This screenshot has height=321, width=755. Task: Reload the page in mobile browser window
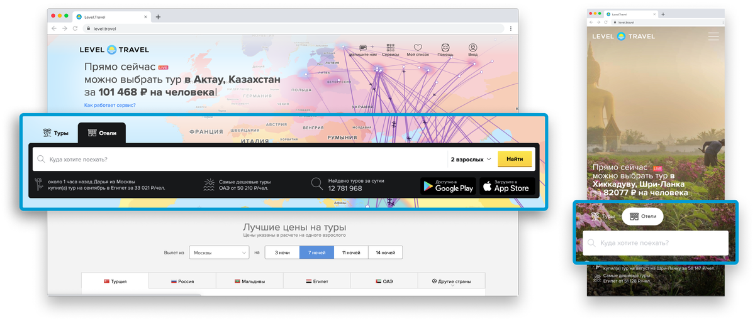point(606,22)
